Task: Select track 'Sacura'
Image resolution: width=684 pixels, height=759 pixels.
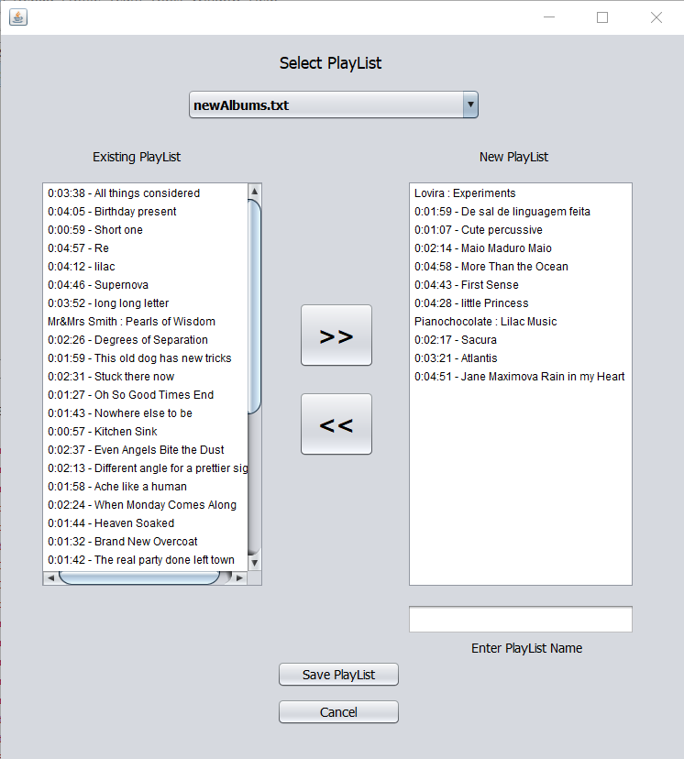Action: click(x=521, y=340)
